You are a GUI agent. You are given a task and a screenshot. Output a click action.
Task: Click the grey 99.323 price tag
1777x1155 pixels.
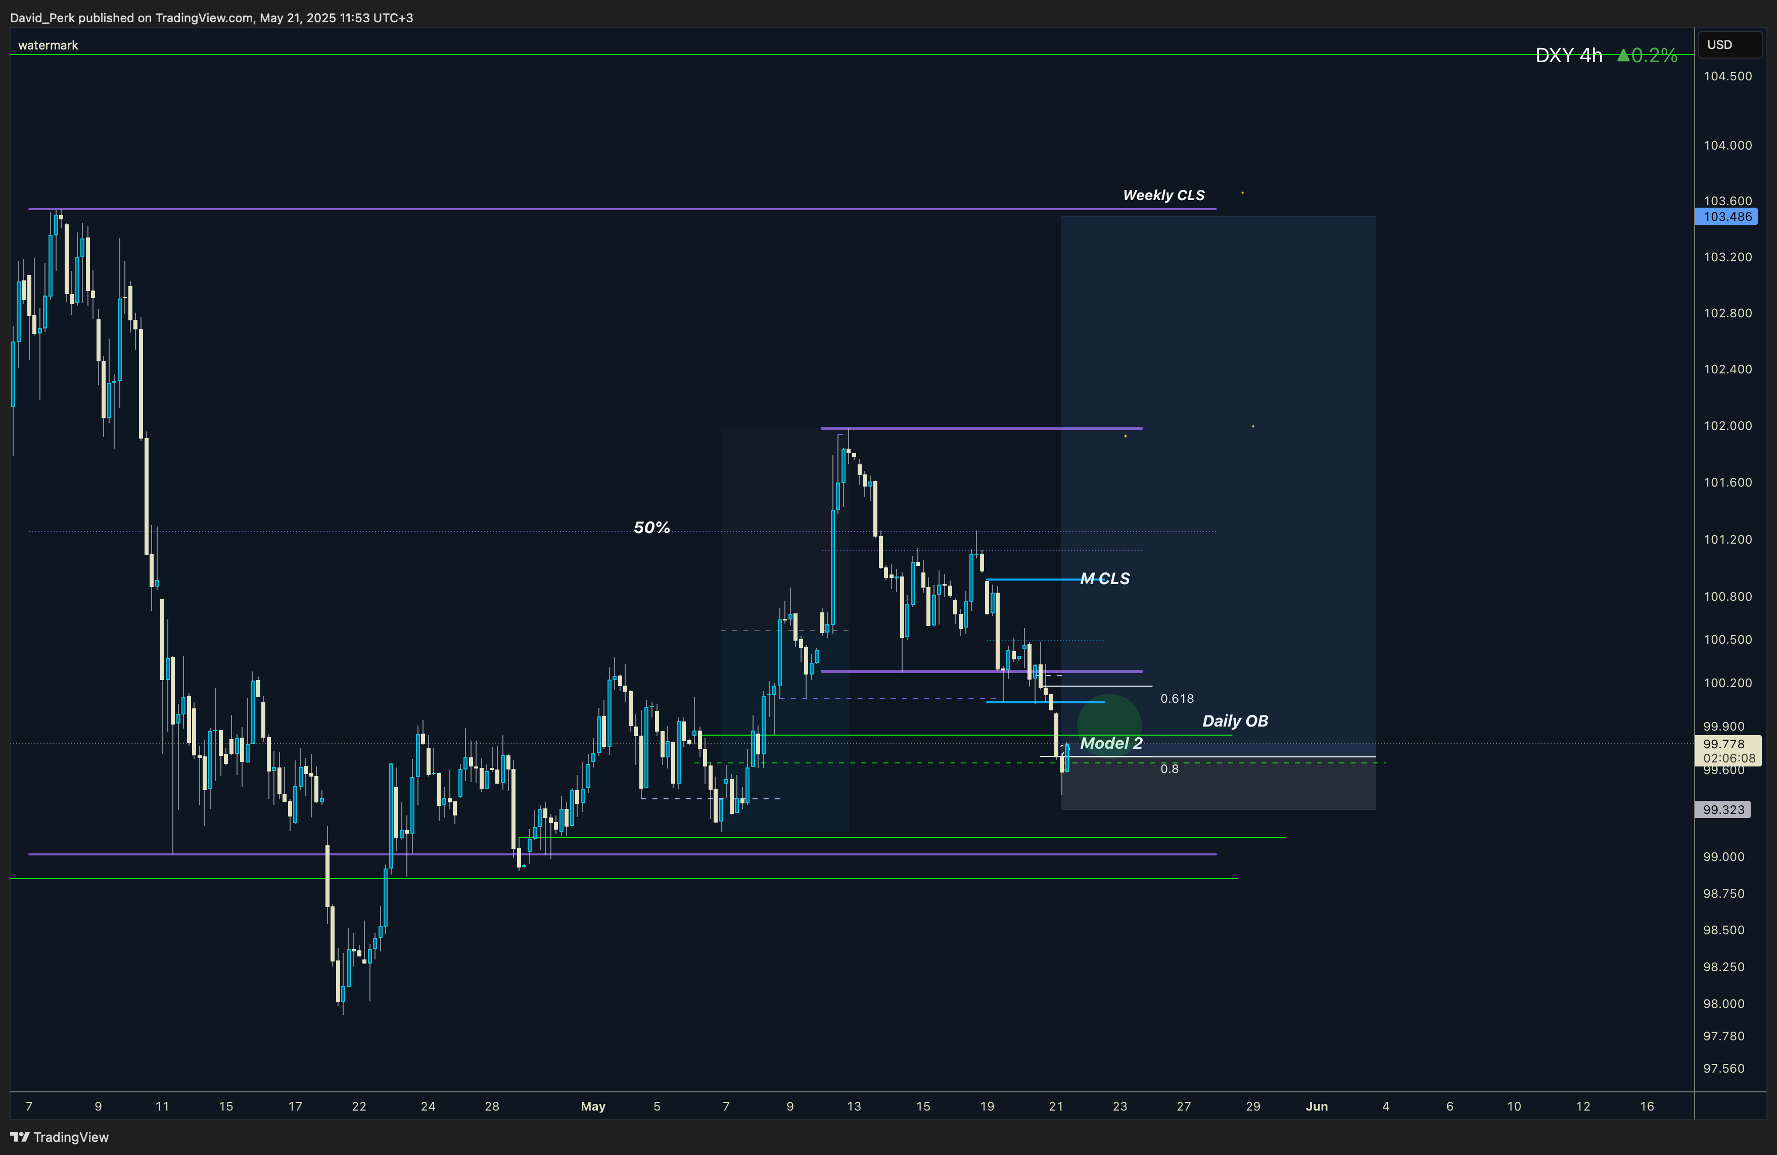[1723, 810]
